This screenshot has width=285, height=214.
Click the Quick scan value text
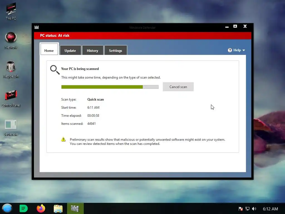coord(96,99)
